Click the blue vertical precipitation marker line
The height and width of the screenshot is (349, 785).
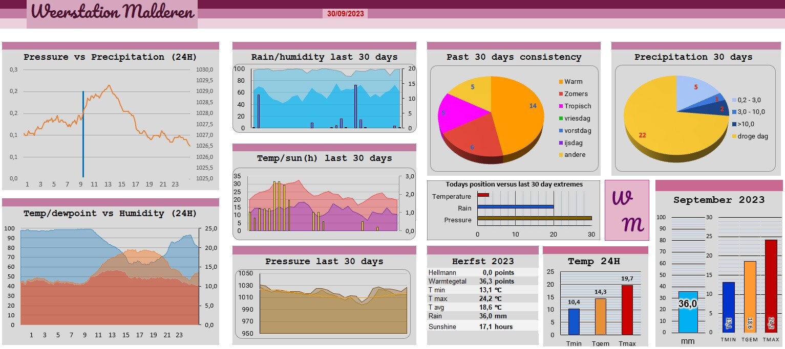83,135
